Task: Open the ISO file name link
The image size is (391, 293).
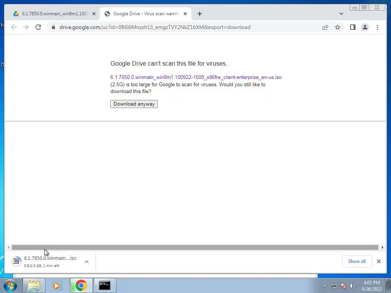Action: (196, 77)
